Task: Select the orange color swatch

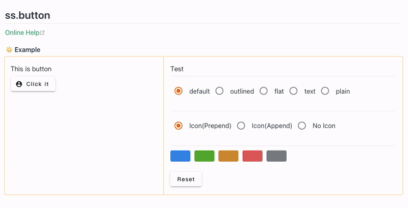Action: pos(228,156)
